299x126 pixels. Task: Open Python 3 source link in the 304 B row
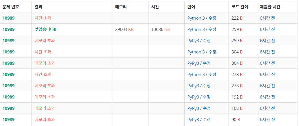[x=196, y=52]
